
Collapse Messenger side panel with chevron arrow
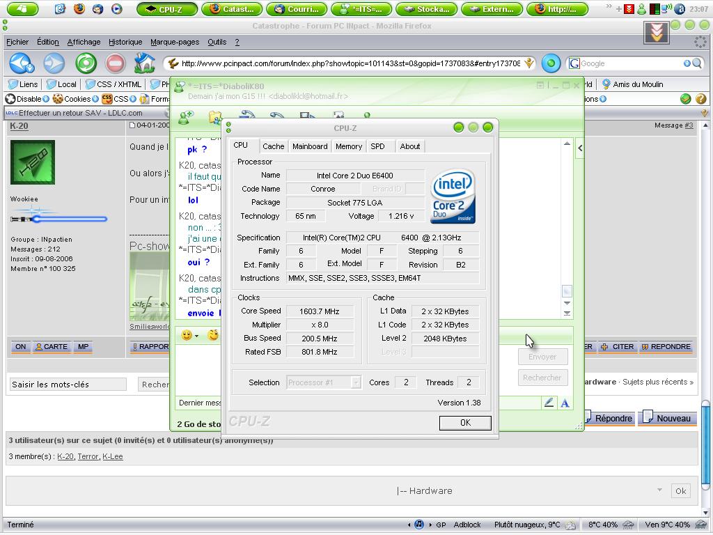pyautogui.click(x=580, y=148)
